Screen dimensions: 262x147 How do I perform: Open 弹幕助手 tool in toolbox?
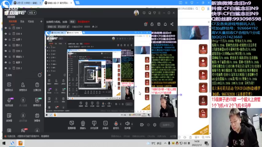click(x=9, y=87)
